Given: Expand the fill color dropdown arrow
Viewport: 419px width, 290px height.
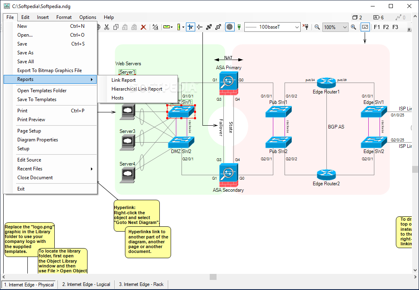Looking at the screenshot, I should click(171, 27).
